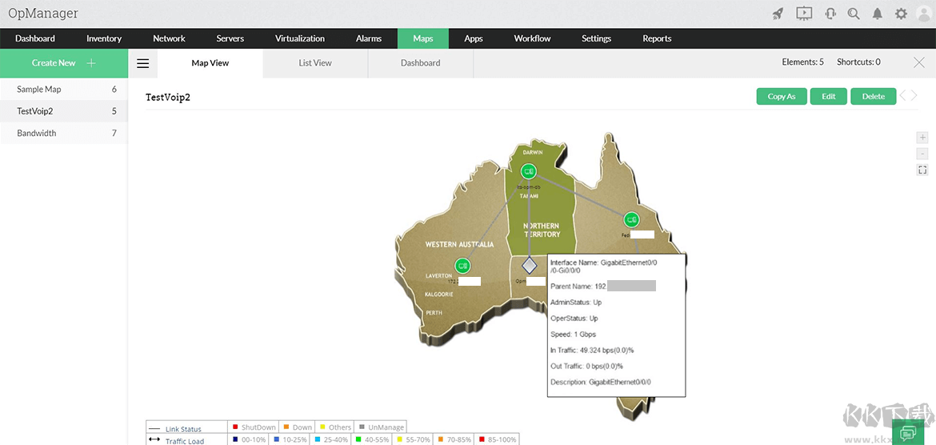Click the 00-10% traffic load swatch
Image resolution: width=936 pixels, height=445 pixels.
[x=235, y=439]
